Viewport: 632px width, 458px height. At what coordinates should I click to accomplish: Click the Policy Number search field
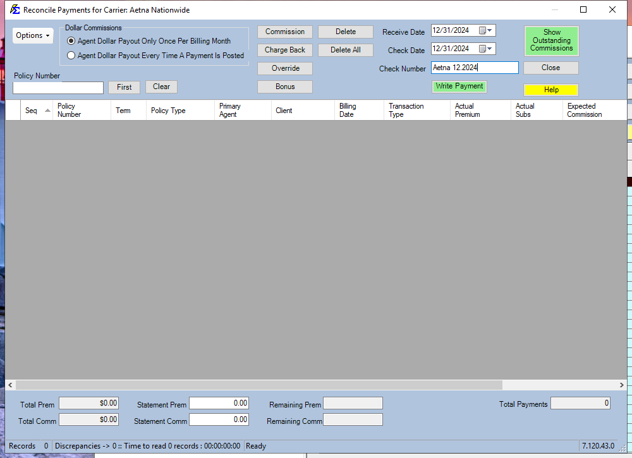click(x=58, y=88)
